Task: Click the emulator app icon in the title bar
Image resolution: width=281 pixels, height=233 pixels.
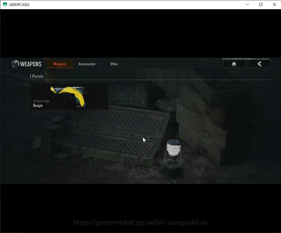Action: pyautogui.click(x=5, y=4)
